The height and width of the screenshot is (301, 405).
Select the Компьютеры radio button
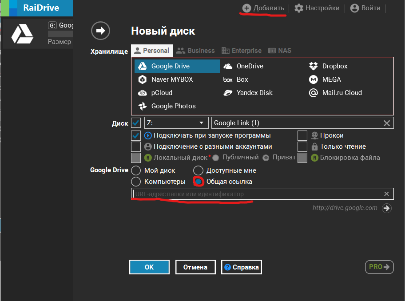click(136, 182)
